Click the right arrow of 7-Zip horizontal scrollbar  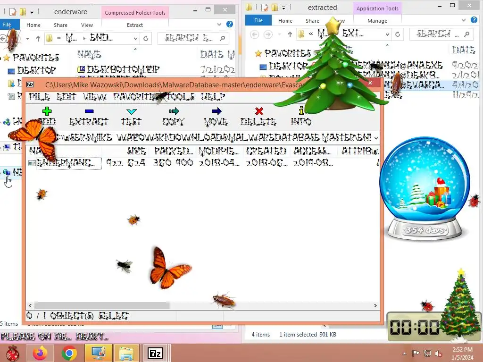pyautogui.click(x=375, y=305)
